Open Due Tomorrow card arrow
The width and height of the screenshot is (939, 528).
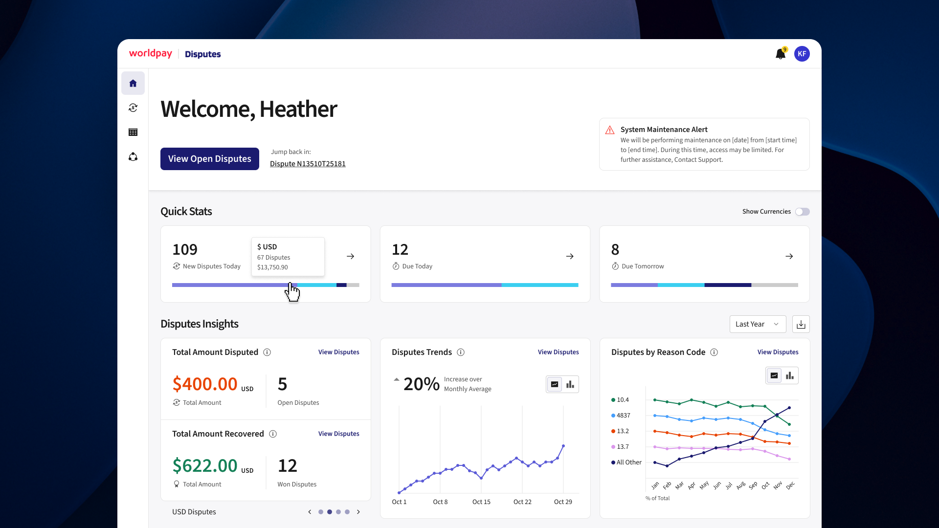tap(789, 256)
